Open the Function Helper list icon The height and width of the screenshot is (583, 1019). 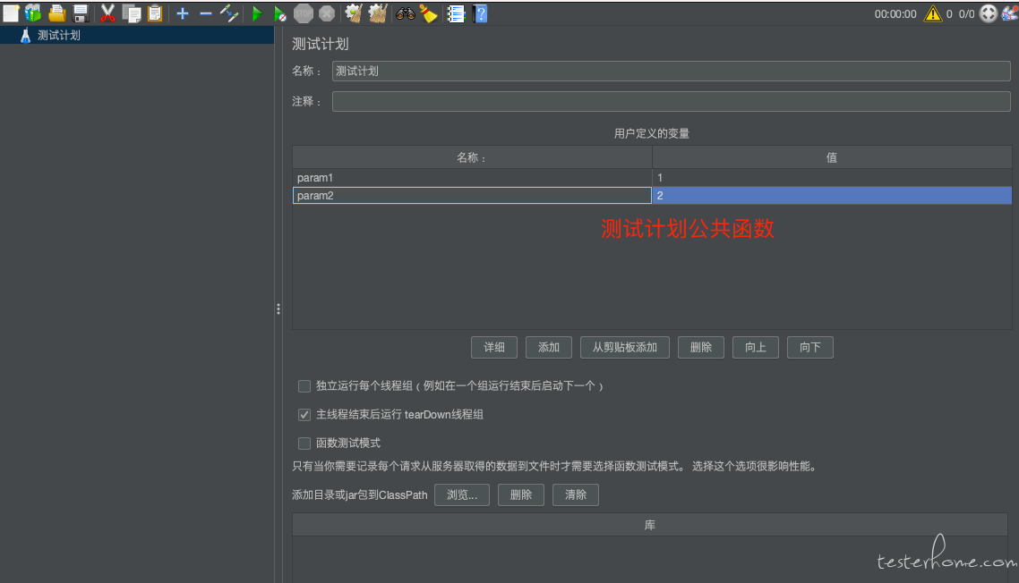click(456, 13)
